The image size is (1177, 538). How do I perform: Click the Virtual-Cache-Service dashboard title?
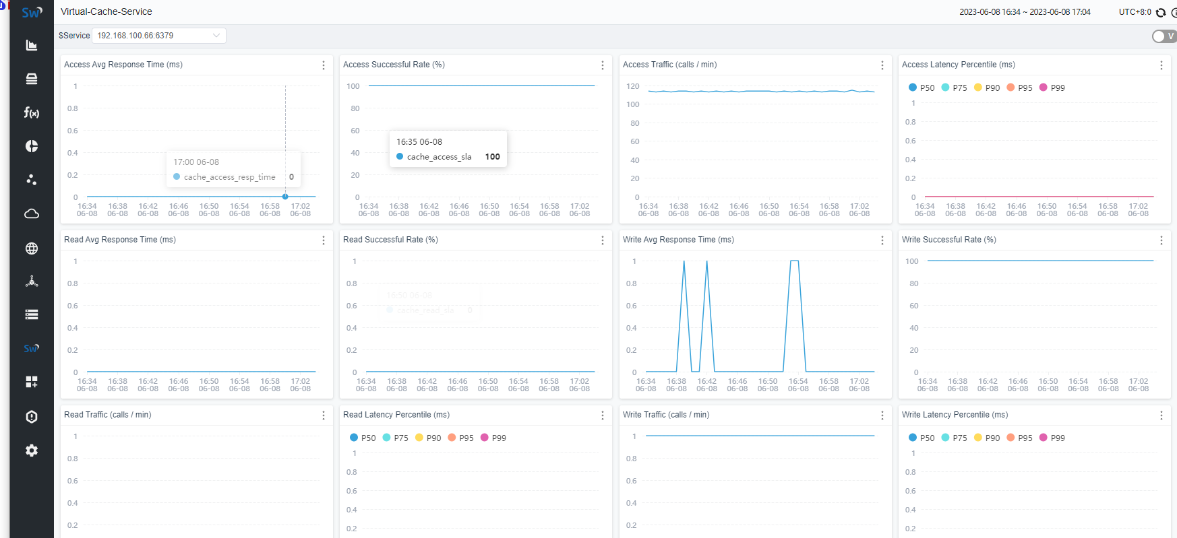(x=107, y=11)
